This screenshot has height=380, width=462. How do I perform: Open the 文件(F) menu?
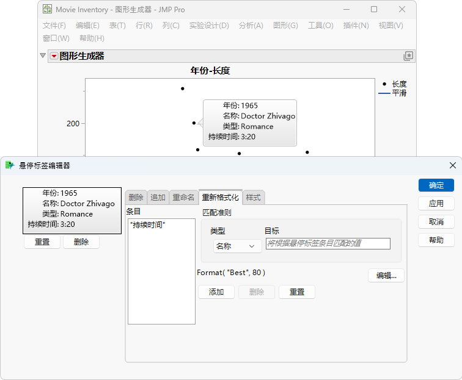pyautogui.click(x=54, y=26)
